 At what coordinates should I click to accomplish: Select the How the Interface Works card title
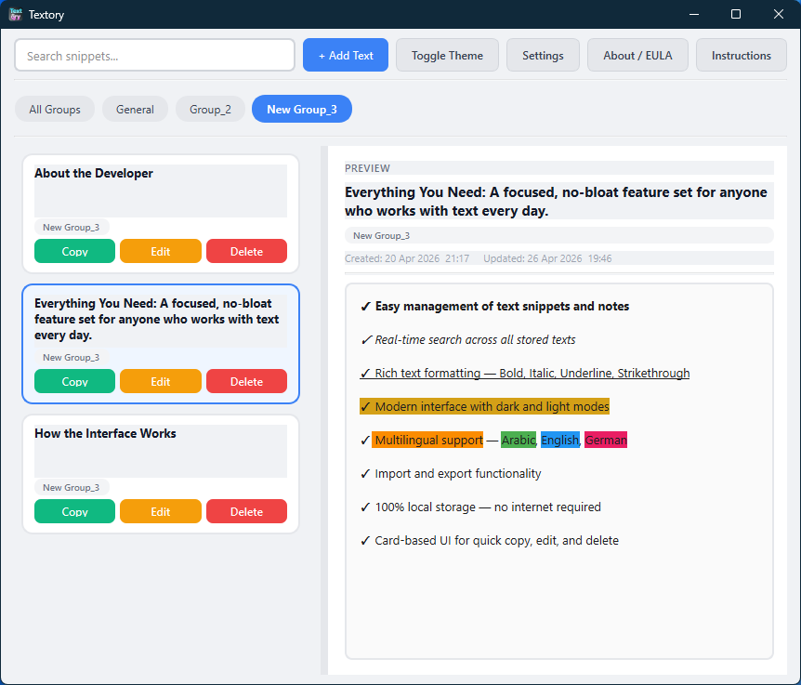coord(105,433)
